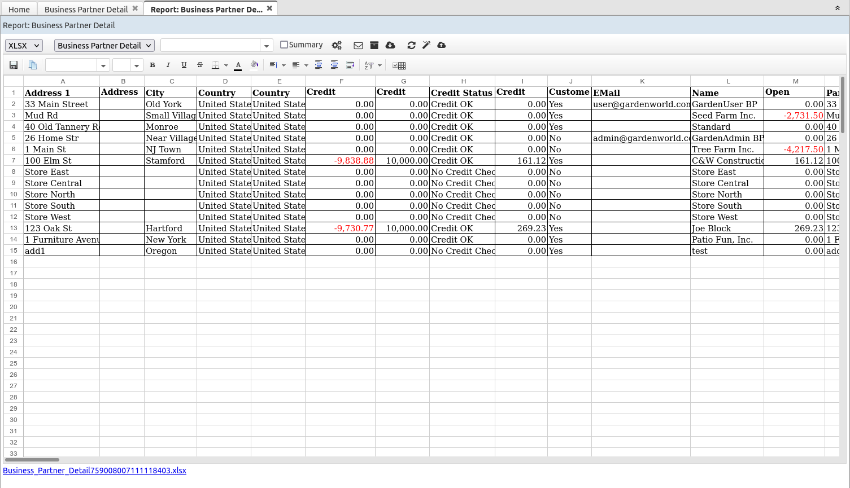Click the save spreadsheet icon
850x488 pixels.
pos(14,65)
